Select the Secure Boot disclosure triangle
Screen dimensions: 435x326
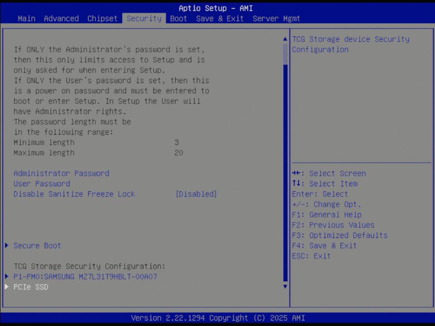click(x=6, y=245)
